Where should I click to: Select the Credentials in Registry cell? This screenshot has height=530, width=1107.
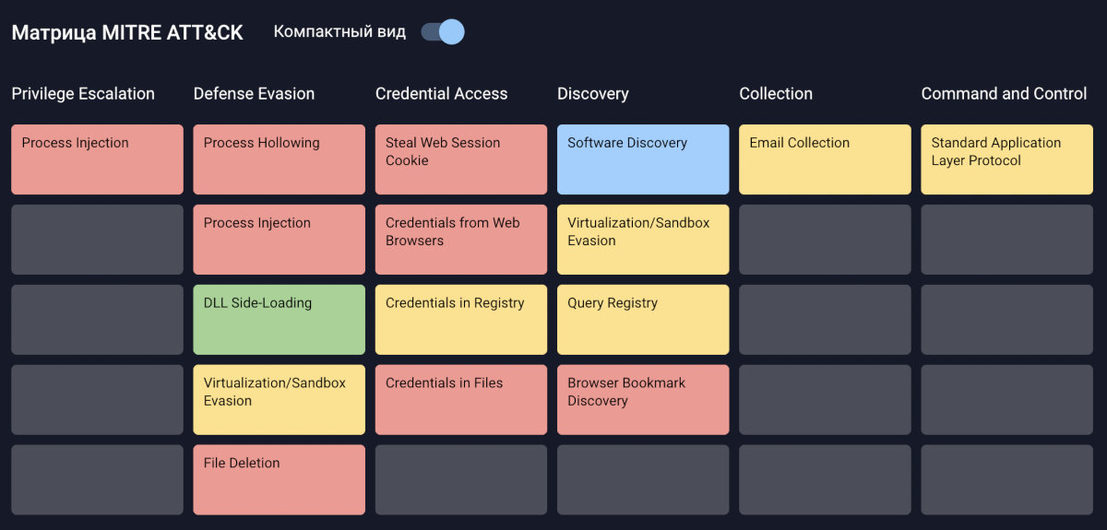pyautogui.click(x=460, y=320)
